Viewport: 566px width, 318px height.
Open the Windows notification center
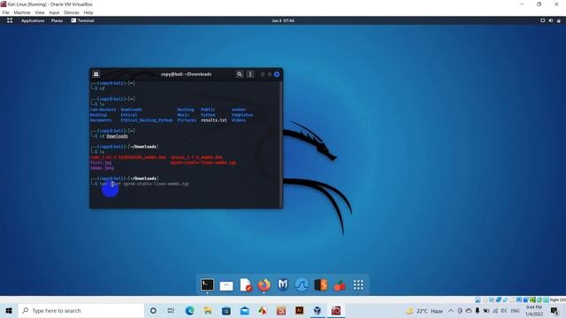[555, 310]
